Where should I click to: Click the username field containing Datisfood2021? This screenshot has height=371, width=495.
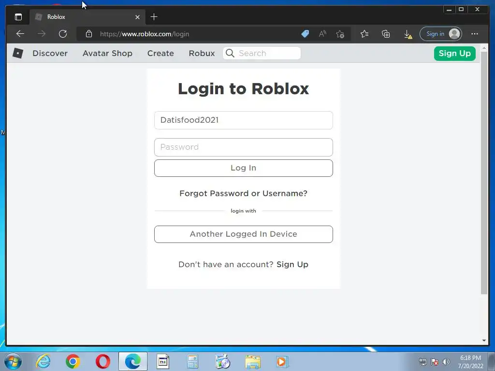tap(244, 120)
